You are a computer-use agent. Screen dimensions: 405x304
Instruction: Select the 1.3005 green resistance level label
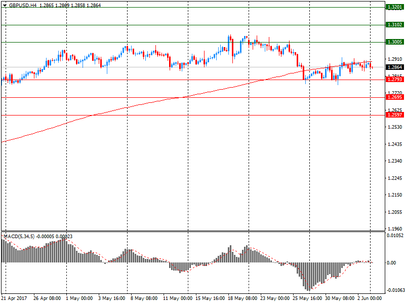[395, 42]
